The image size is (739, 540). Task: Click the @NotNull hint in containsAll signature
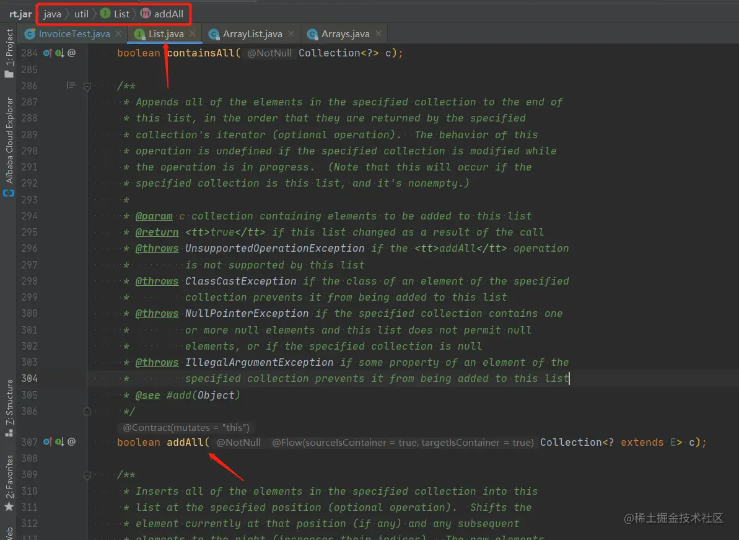click(269, 53)
